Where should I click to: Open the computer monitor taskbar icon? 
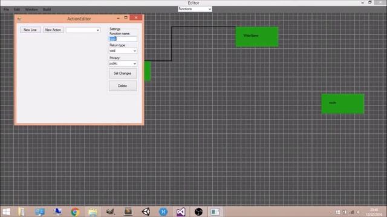coord(57,212)
